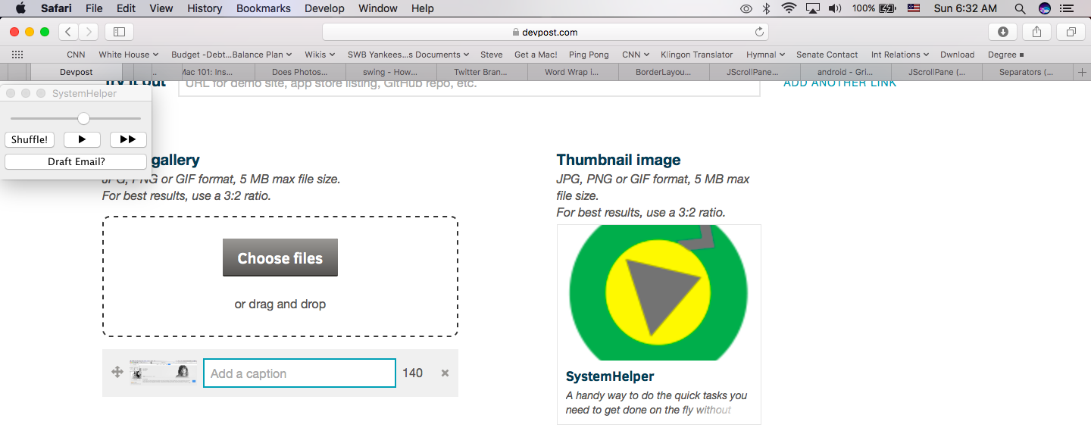Reload the devpost.com page
Image resolution: width=1091 pixels, height=434 pixels.
coord(759,32)
